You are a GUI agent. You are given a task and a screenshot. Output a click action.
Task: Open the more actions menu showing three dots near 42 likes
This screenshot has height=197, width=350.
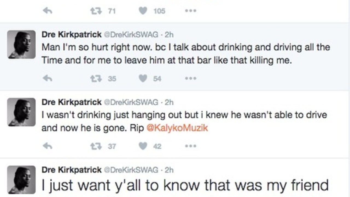(191, 146)
